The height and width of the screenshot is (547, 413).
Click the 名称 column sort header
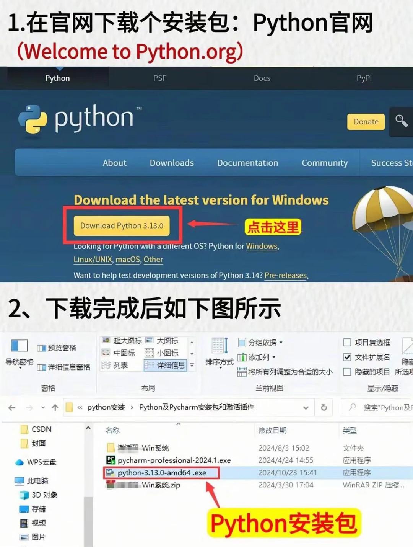tap(112, 430)
